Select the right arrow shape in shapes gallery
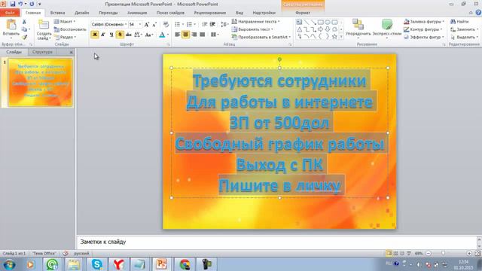482x271 pixels. click(320, 29)
